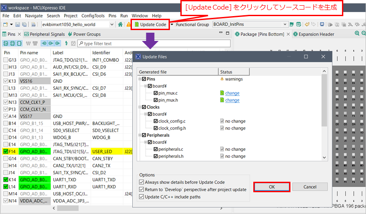This screenshot has height=214, width=366.
Task: Maximize the Pins view panel
Action: (x=228, y=33)
